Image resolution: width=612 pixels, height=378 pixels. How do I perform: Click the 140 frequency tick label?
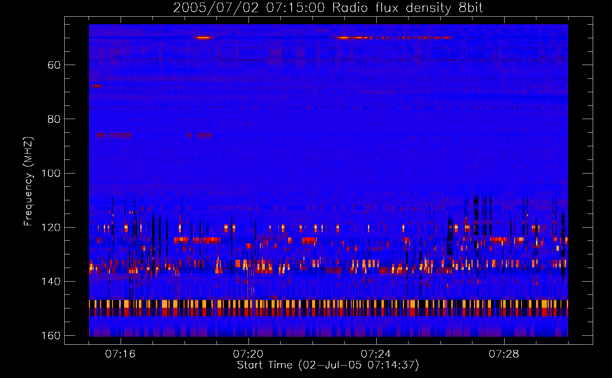[51, 282]
